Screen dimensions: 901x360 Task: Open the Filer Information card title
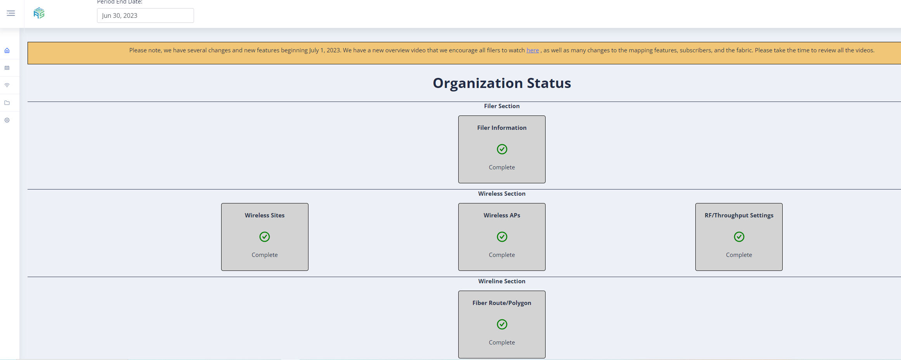coord(502,128)
